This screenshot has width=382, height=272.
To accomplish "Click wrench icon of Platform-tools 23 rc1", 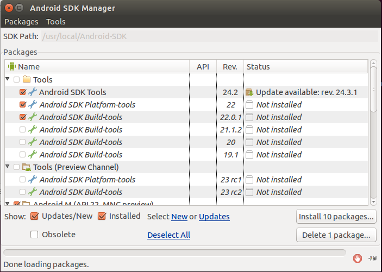I will click(x=33, y=179).
